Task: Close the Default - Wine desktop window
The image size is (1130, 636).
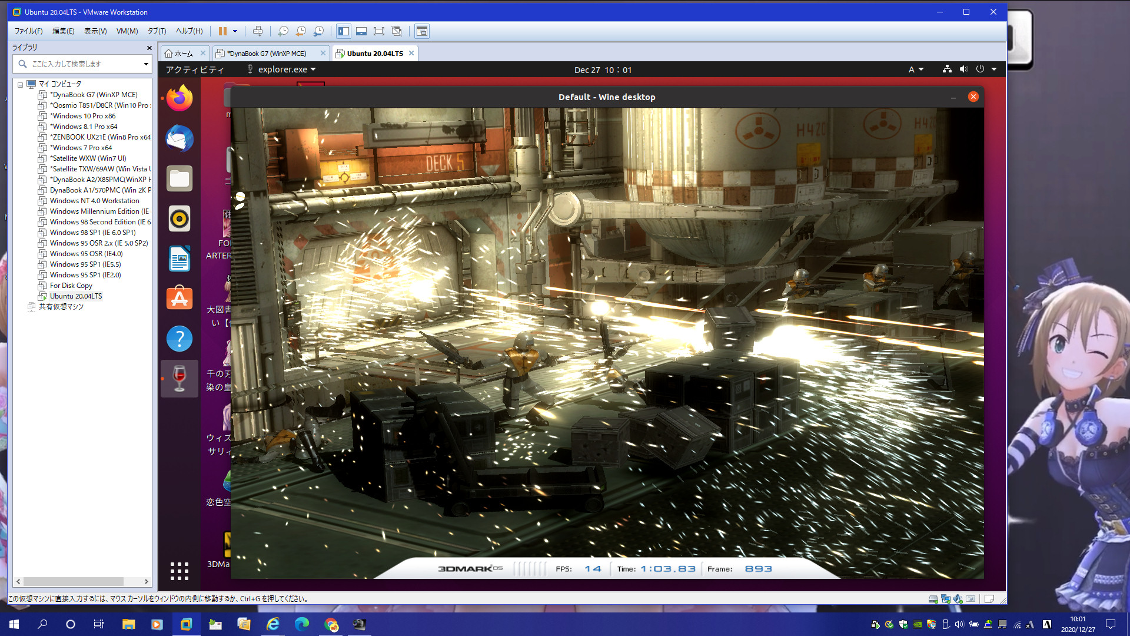Action: (x=973, y=97)
